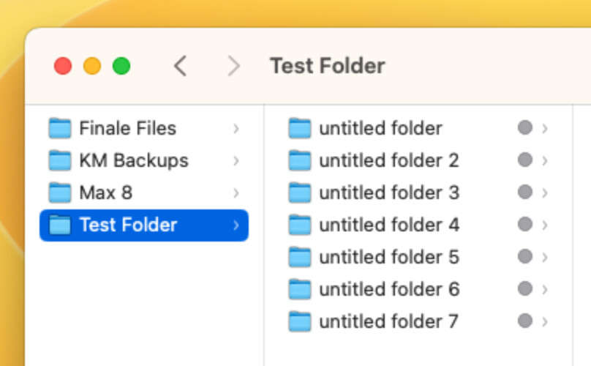
Task: Select untitled folder 4 by name
Action: [x=389, y=225]
